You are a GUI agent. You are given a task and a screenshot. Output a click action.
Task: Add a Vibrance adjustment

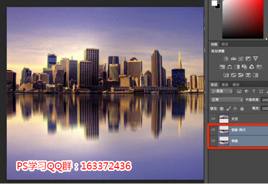(x=255, y=59)
